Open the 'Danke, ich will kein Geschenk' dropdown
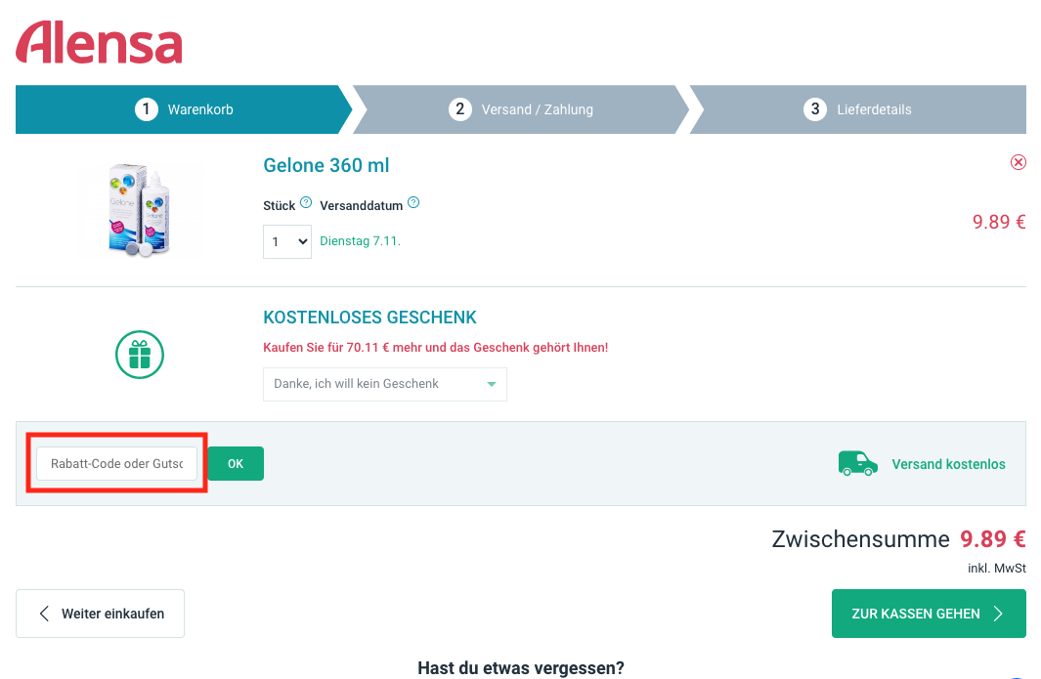The width and height of the screenshot is (1041, 679). click(x=385, y=384)
